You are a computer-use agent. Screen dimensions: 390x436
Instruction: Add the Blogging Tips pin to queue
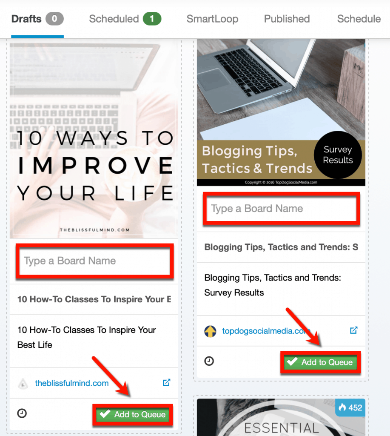point(320,362)
